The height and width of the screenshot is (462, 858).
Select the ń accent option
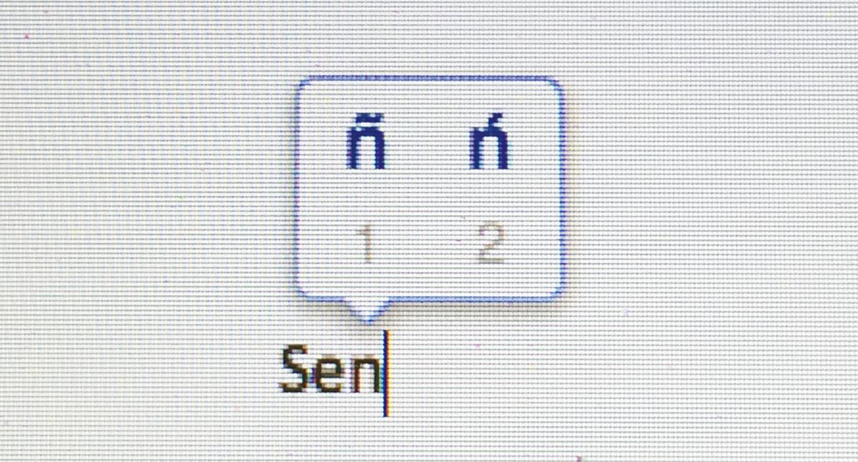click(489, 142)
